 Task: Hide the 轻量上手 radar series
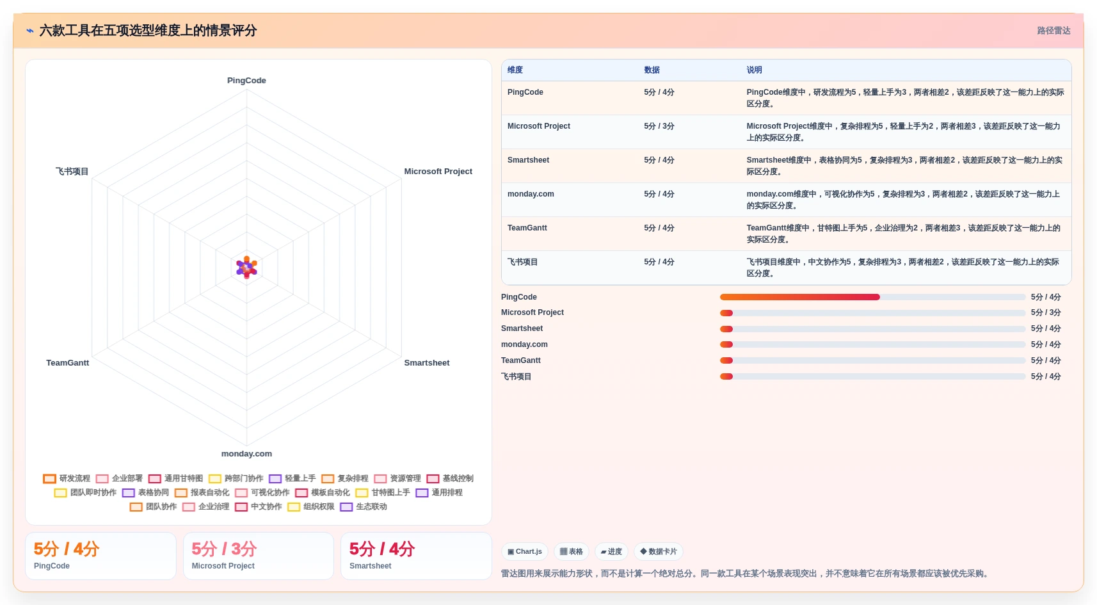pyautogui.click(x=292, y=478)
